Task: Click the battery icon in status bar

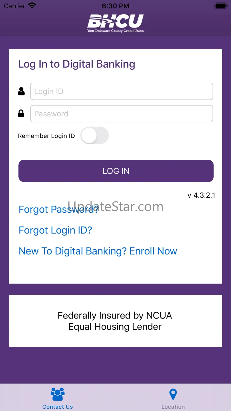Action: point(220,6)
